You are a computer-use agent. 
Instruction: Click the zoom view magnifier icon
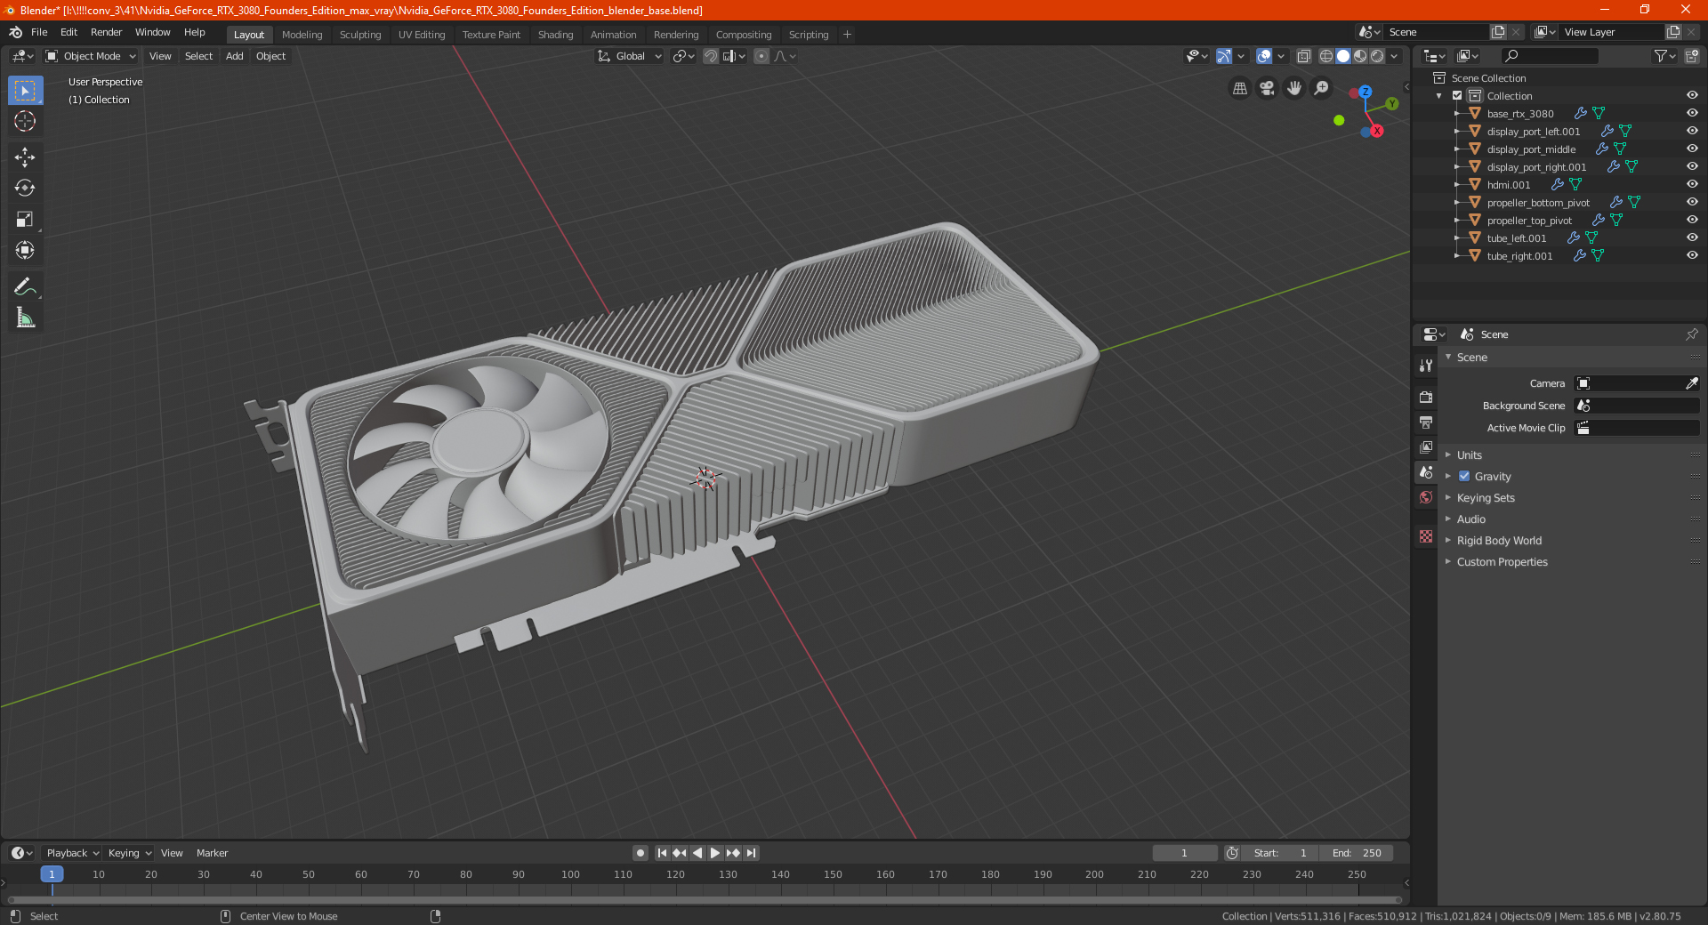pyautogui.click(x=1322, y=88)
